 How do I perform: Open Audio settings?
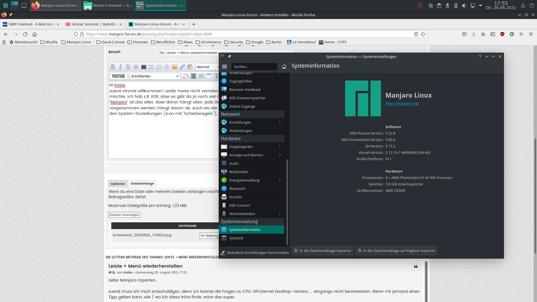click(251, 163)
